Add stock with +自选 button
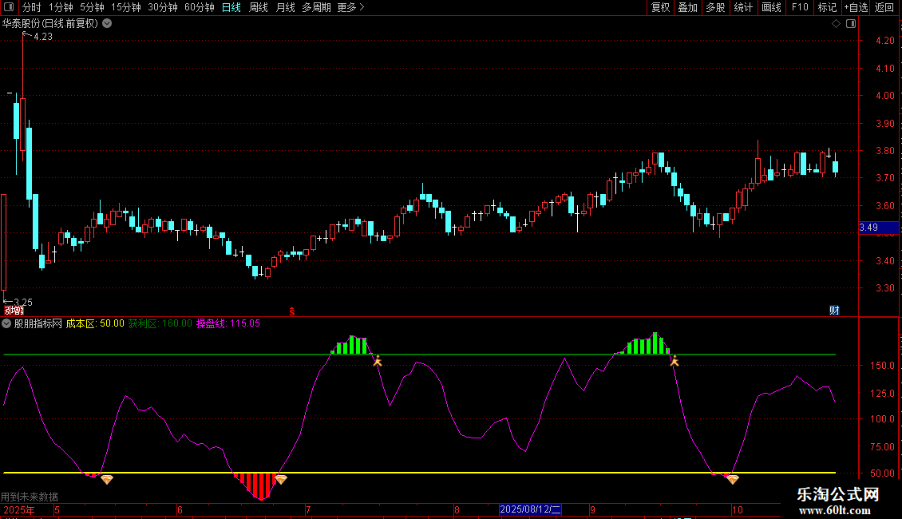The image size is (902, 519). point(856,7)
